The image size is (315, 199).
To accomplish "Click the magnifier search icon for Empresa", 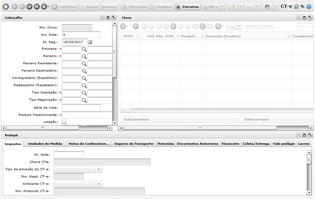I will coord(84,49).
